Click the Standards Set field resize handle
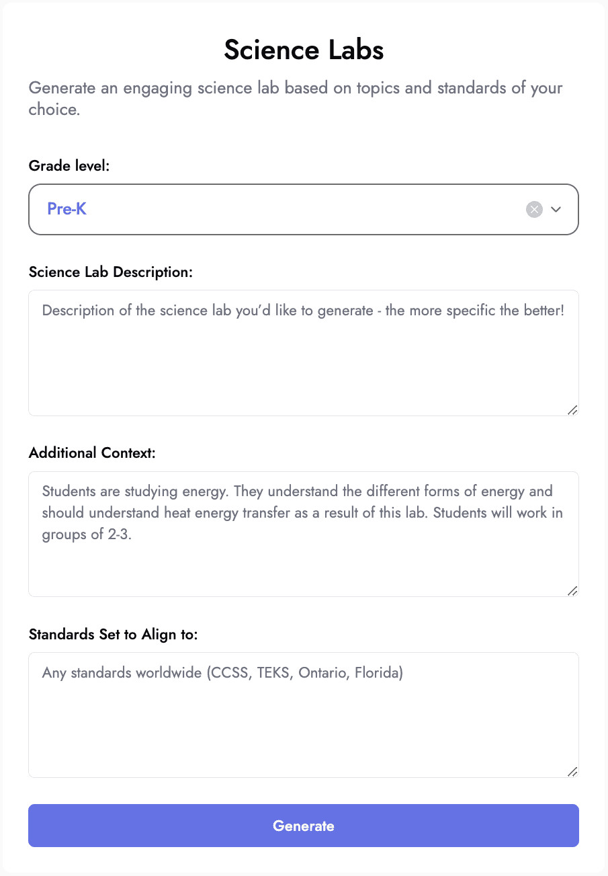The height and width of the screenshot is (876, 608). click(572, 772)
